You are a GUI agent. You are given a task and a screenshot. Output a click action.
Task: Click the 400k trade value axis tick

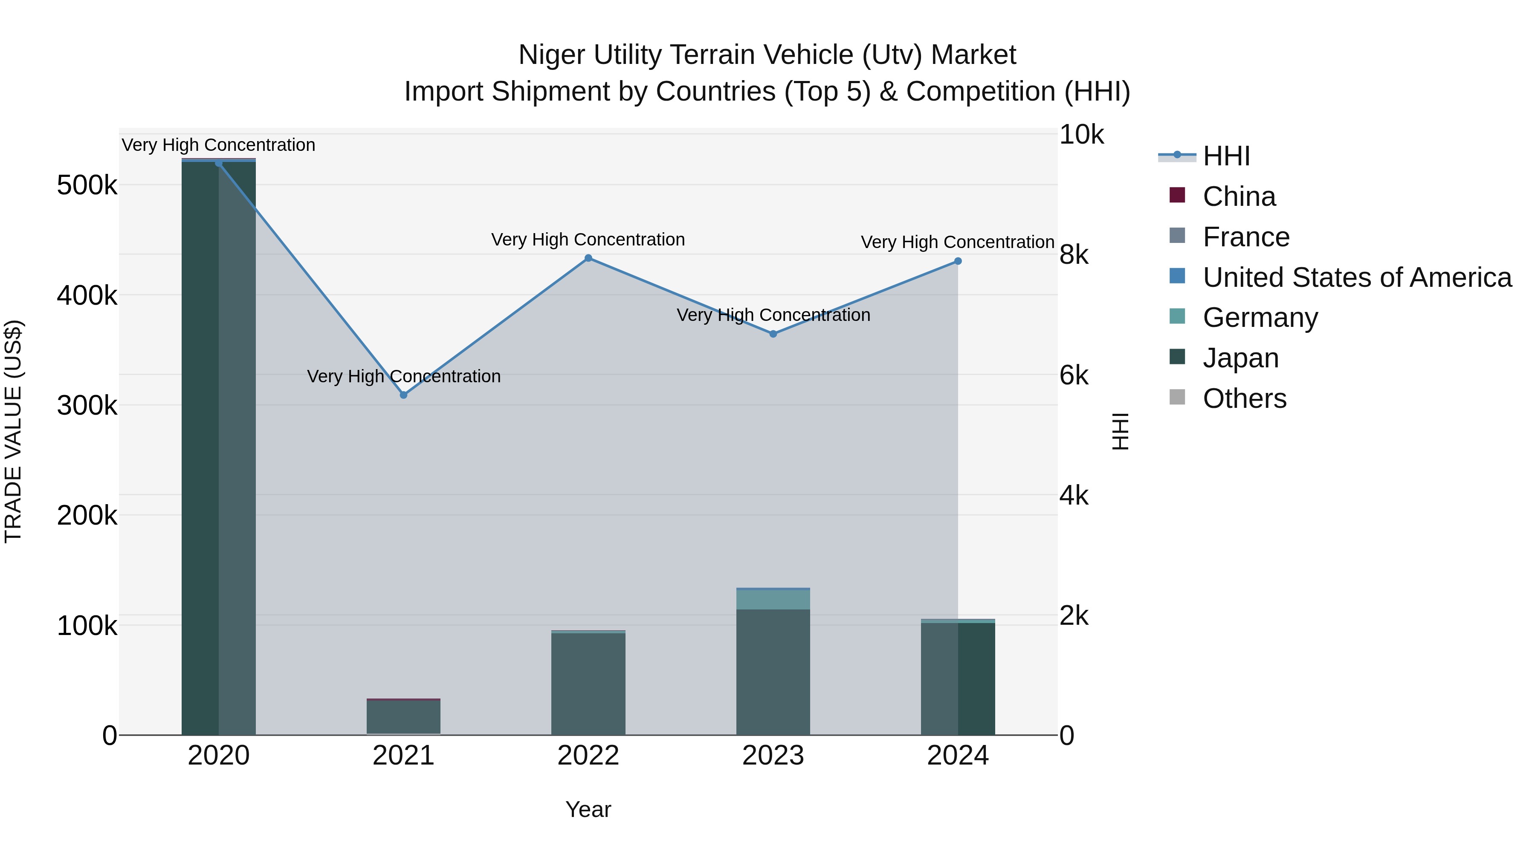pos(87,295)
